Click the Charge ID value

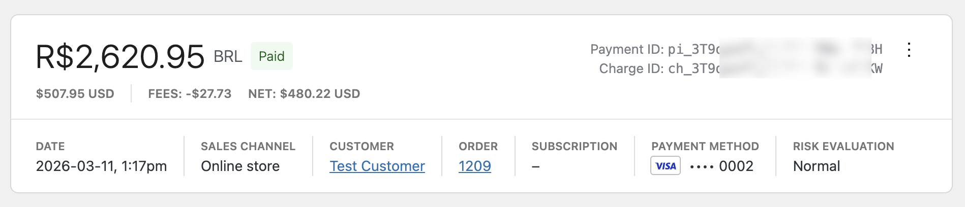coord(774,68)
